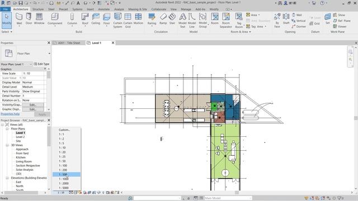Open the Select panel dropdown
The image size is (358, 201).
coord(7,32)
